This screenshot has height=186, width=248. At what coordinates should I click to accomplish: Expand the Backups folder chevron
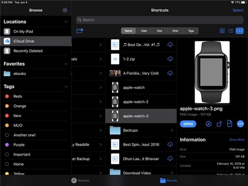coord(172,130)
